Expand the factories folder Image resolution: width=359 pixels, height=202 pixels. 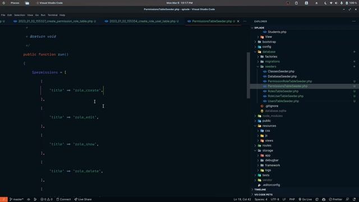258,57
